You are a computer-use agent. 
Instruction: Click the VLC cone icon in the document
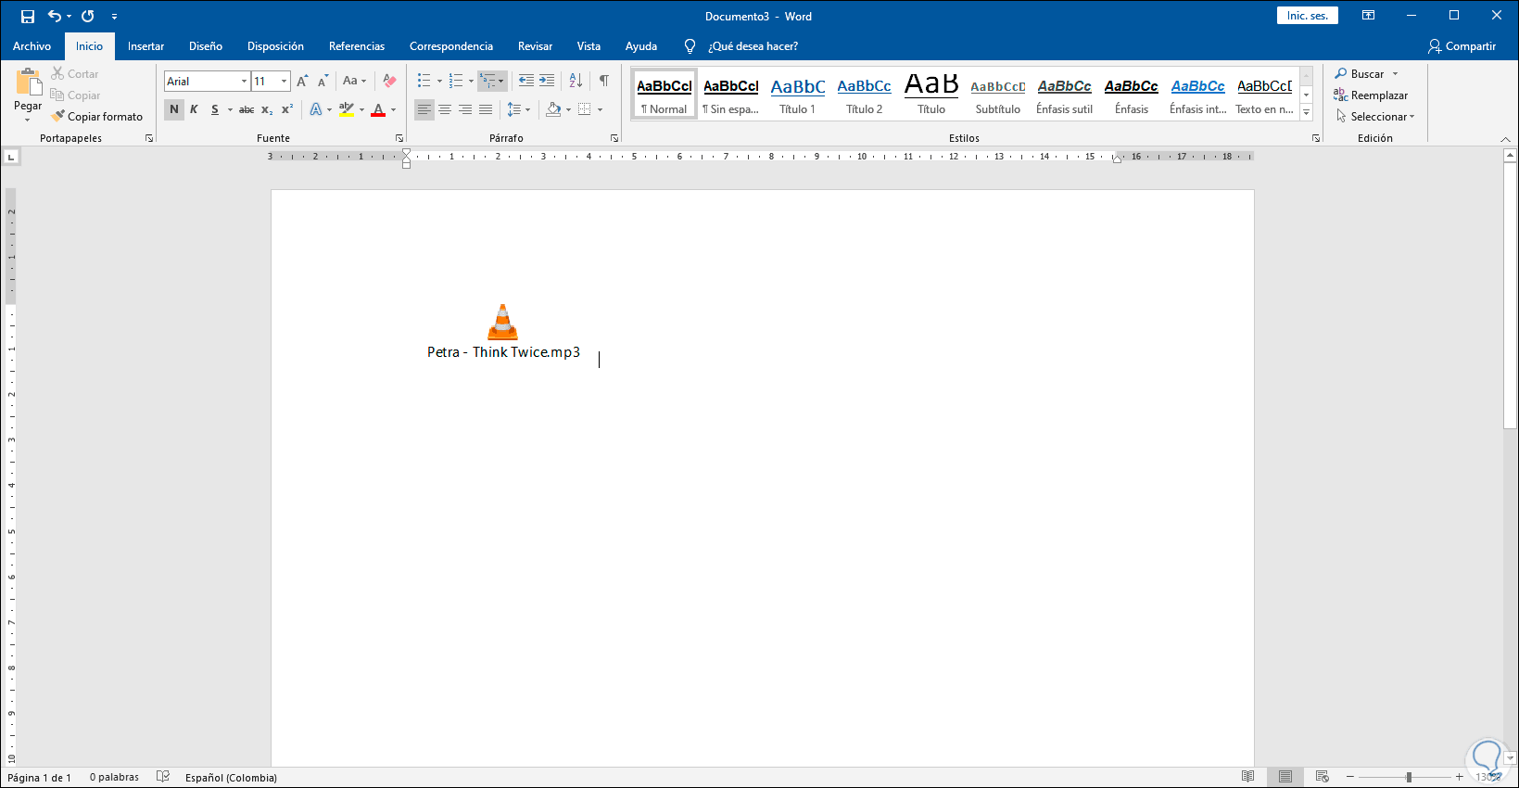pyautogui.click(x=502, y=322)
